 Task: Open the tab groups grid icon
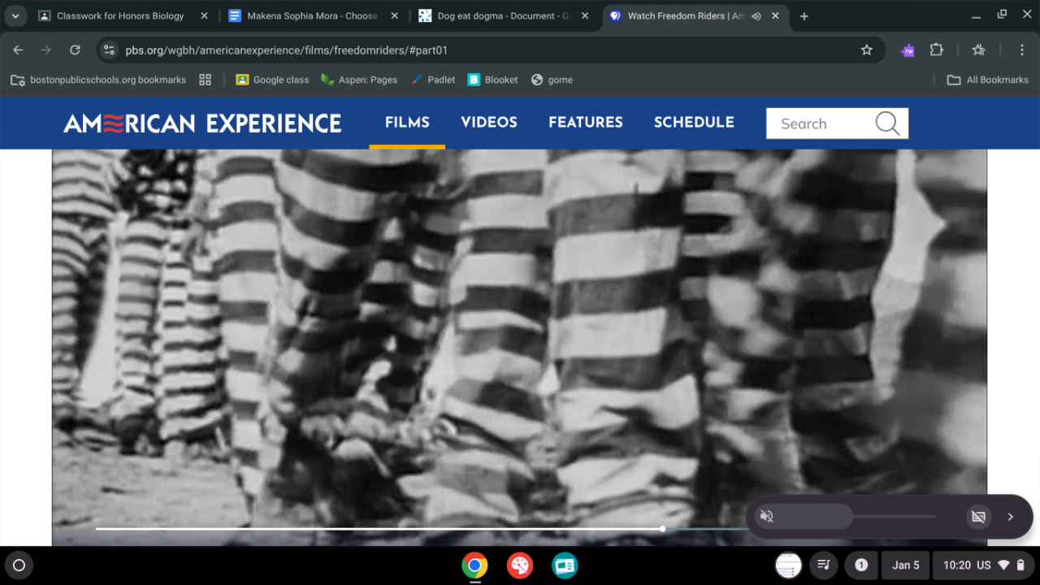pyautogui.click(x=205, y=80)
